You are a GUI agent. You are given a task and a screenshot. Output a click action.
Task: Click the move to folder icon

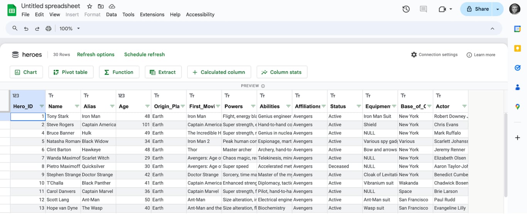coord(101,6)
